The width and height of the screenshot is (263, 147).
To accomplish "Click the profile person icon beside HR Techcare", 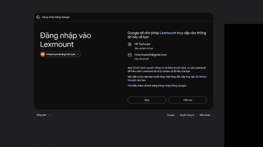I will tap(130, 44).
